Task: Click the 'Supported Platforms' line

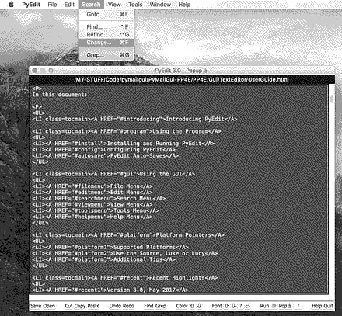Action: point(110,247)
